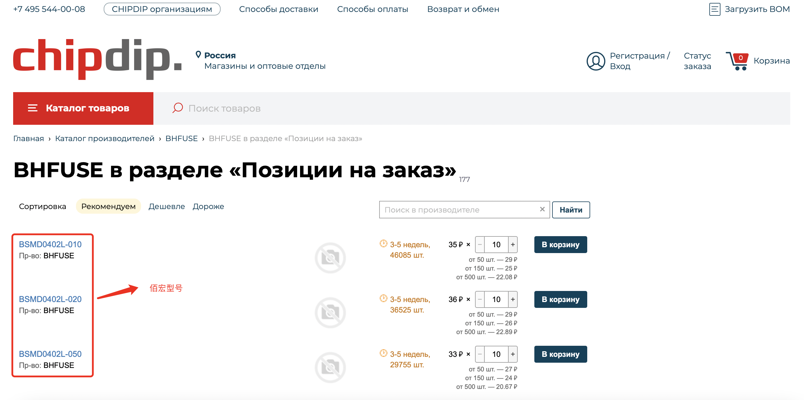Decrease quantity for BSMD0402L-020 with minus

(x=480, y=299)
